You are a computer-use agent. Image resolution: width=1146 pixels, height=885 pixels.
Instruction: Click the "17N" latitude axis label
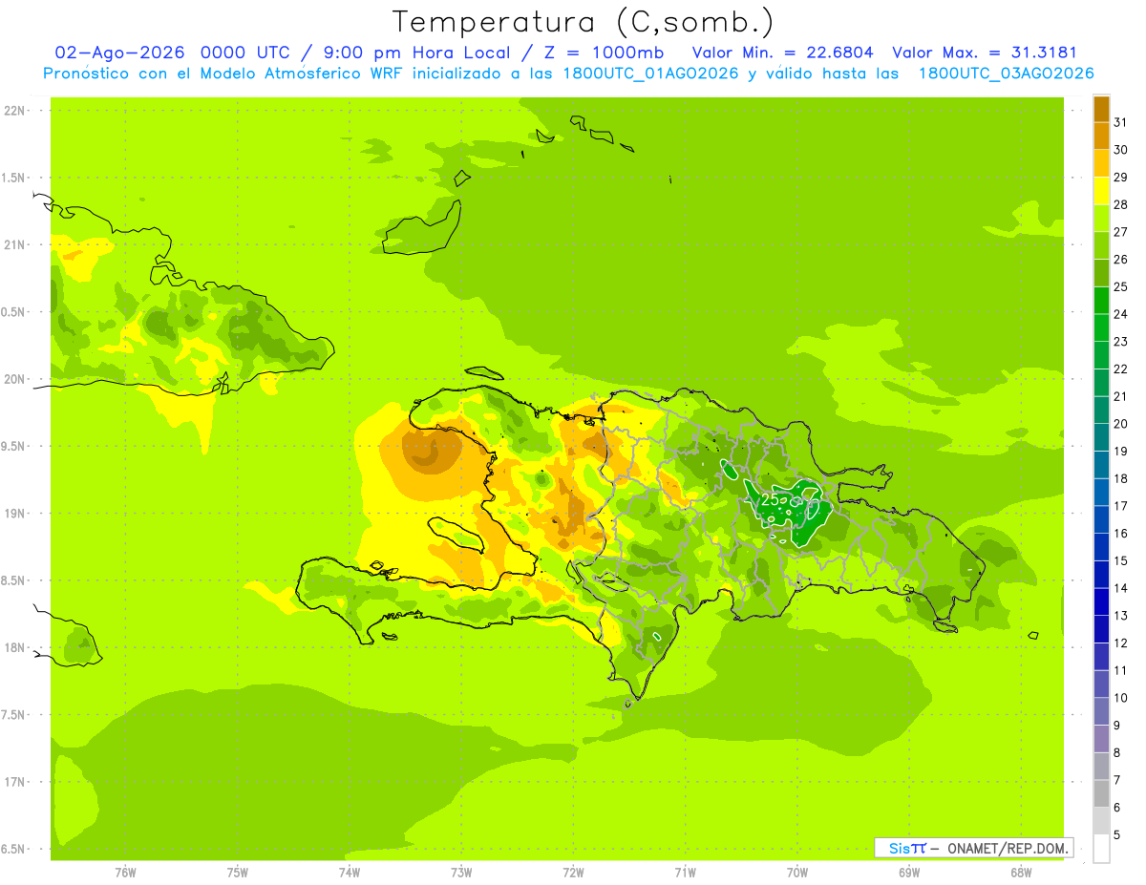(x=14, y=782)
